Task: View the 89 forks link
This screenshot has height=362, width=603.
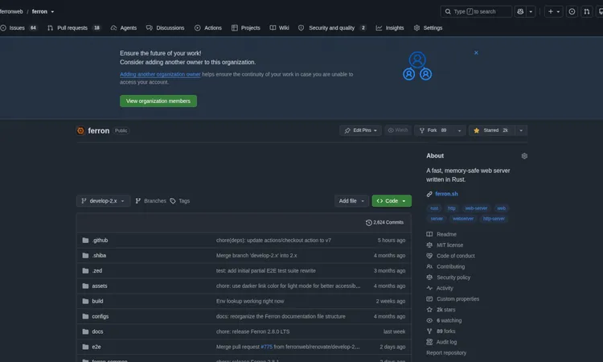Action: click(x=441, y=331)
